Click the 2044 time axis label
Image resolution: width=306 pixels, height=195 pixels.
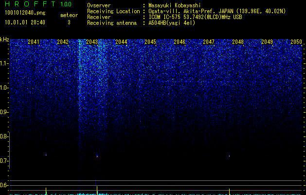pyautogui.click(x=121, y=42)
